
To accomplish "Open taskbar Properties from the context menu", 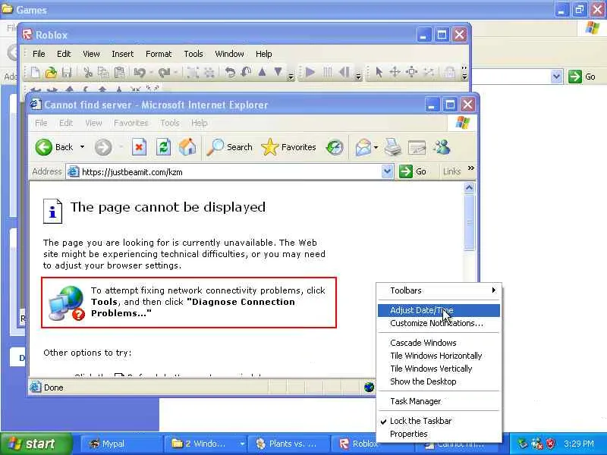I will coord(439,434).
